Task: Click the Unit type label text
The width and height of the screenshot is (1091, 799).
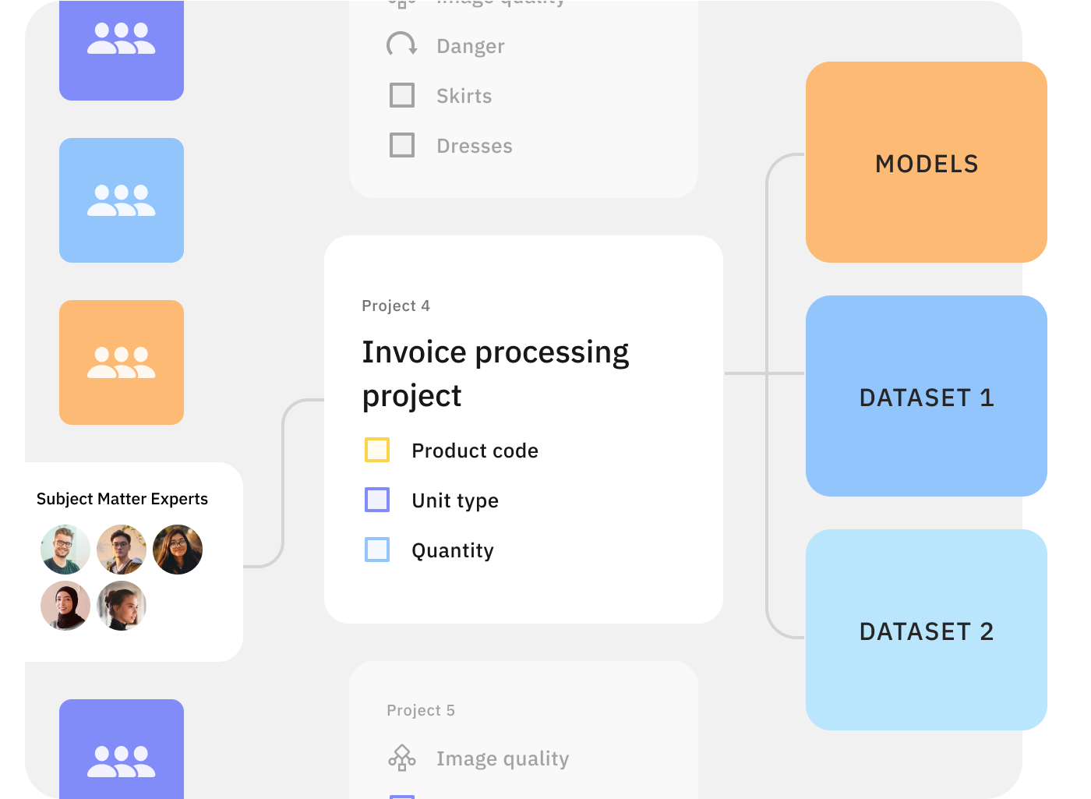Action: (x=455, y=500)
